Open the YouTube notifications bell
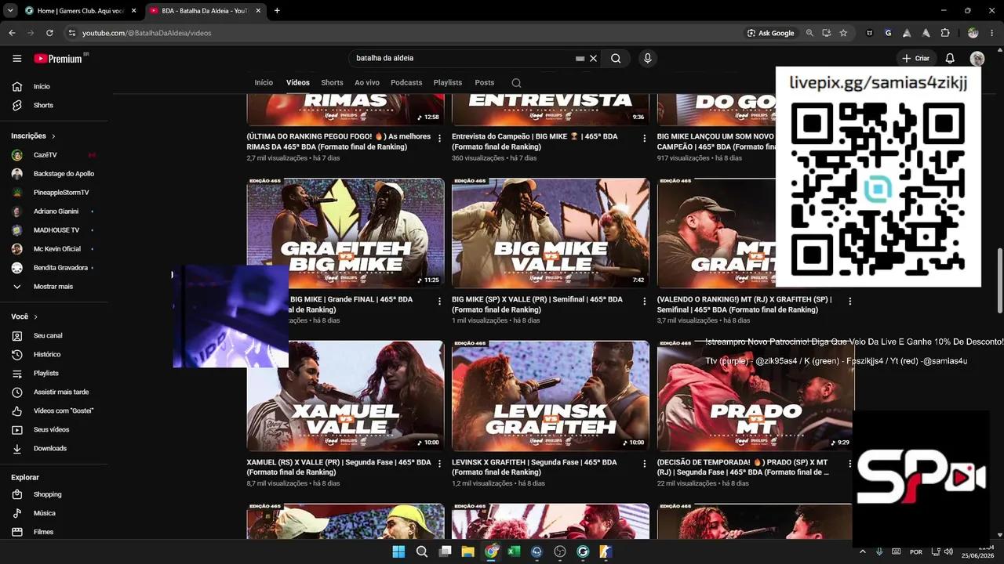 tap(950, 58)
